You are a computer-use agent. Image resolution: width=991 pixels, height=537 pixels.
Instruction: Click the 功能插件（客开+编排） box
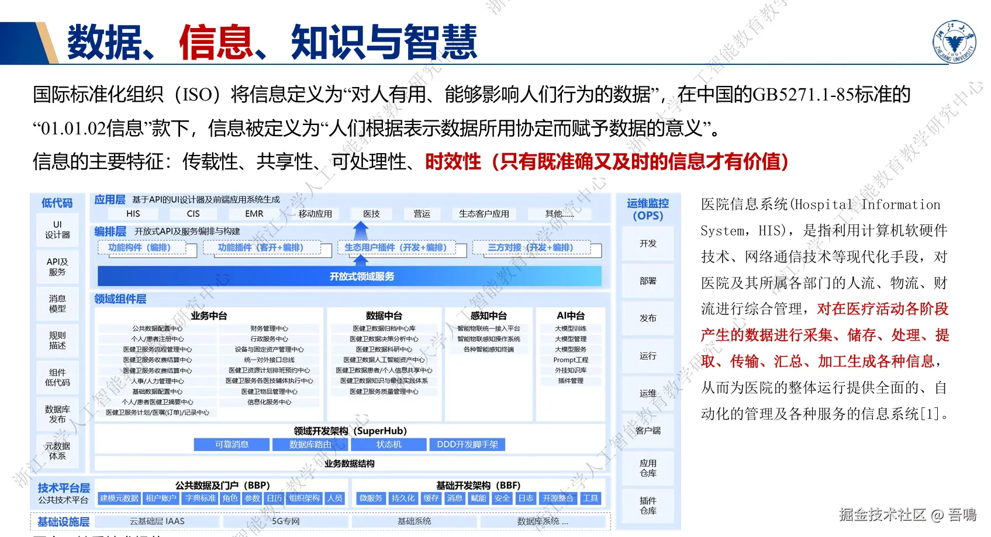[x=261, y=248]
